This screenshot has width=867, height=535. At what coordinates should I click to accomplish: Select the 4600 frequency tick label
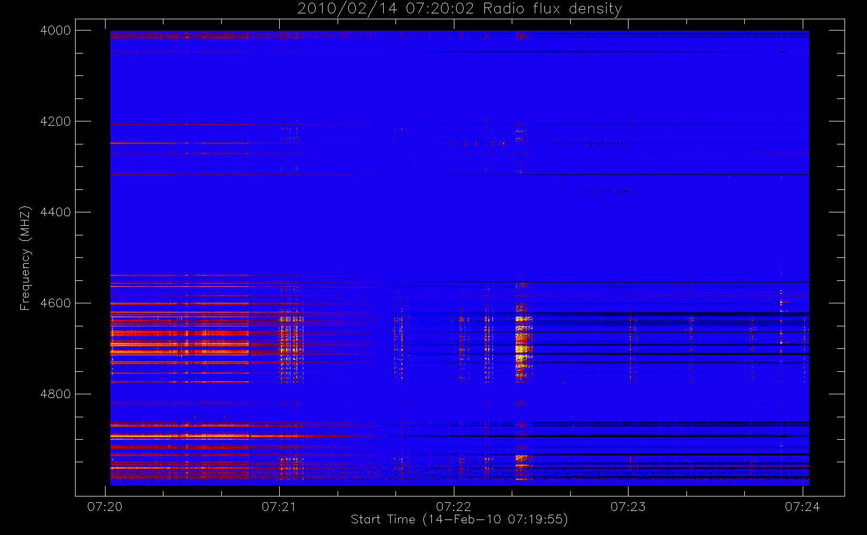coord(56,303)
